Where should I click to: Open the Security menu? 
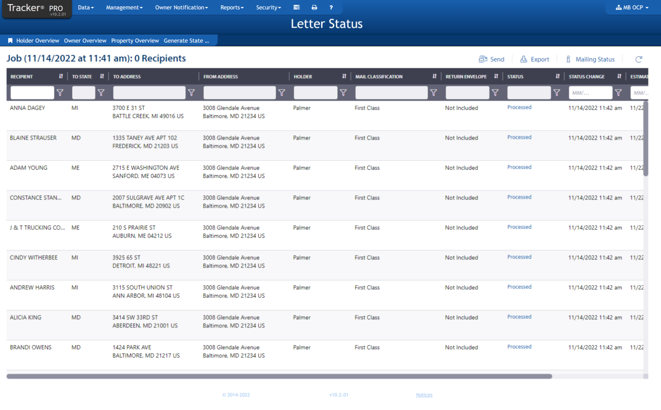pyautogui.click(x=268, y=7)
